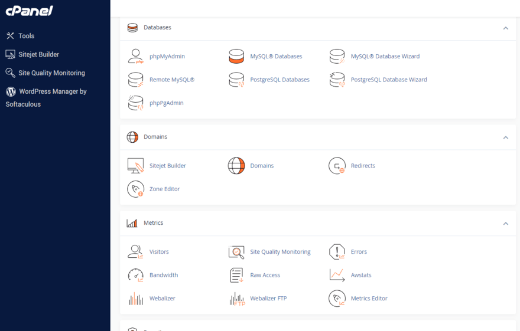
Task: Click Site Quality Monitoring link in Metrics
Action: [281, 252]
